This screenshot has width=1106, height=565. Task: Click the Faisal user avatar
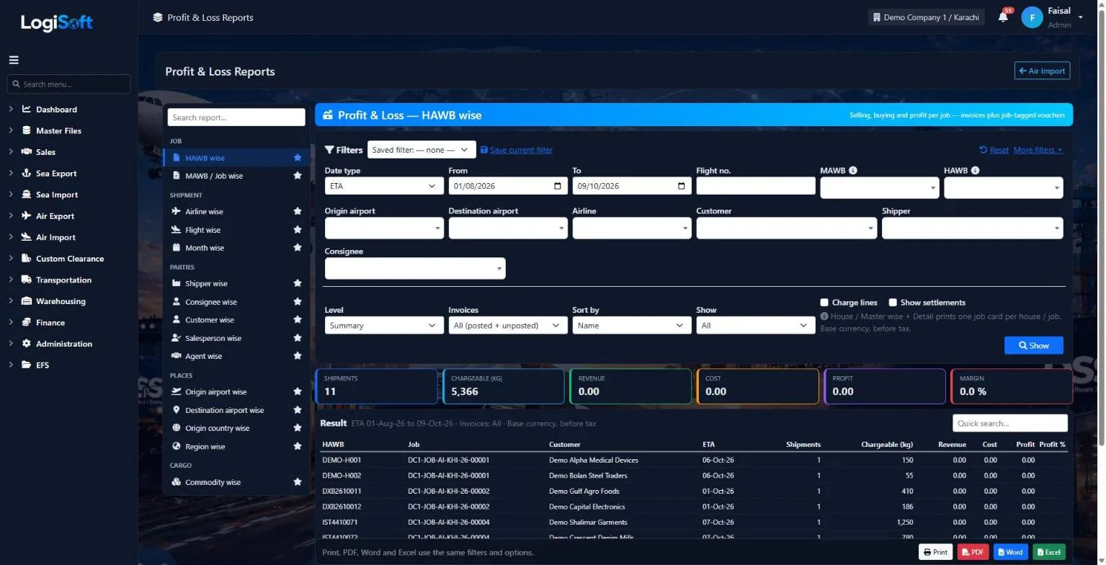(1032, 17)
